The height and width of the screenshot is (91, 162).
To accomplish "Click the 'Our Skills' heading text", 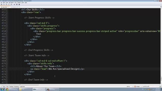I will pyautogui.click(x=32, y=10).
